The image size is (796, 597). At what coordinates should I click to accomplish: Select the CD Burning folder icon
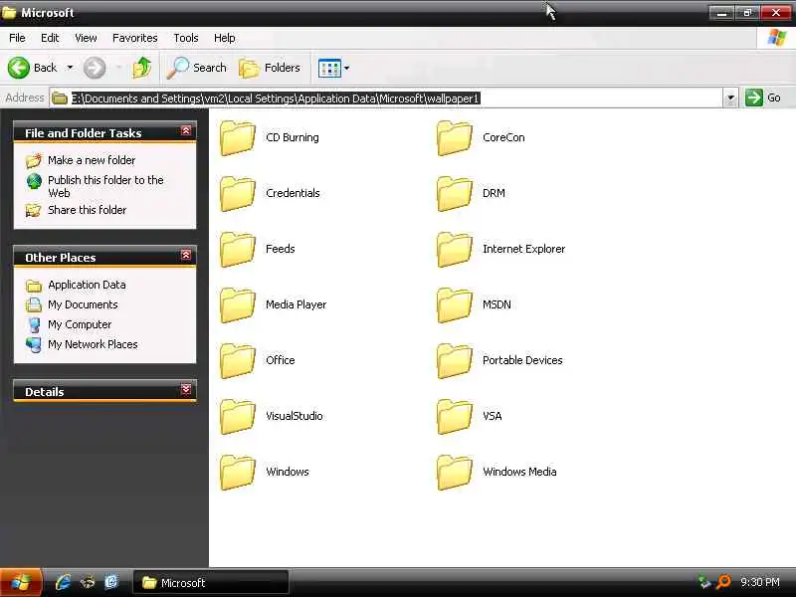(237, 137)
